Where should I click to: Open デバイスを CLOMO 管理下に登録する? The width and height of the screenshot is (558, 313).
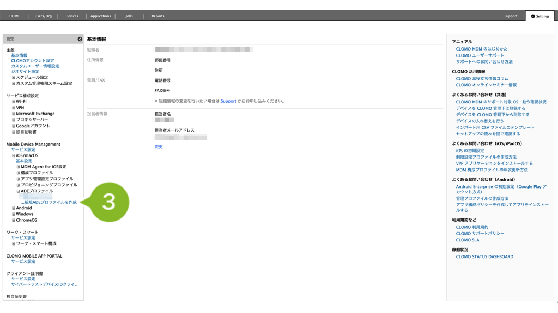pyautogui.click(x=490, y=108)
